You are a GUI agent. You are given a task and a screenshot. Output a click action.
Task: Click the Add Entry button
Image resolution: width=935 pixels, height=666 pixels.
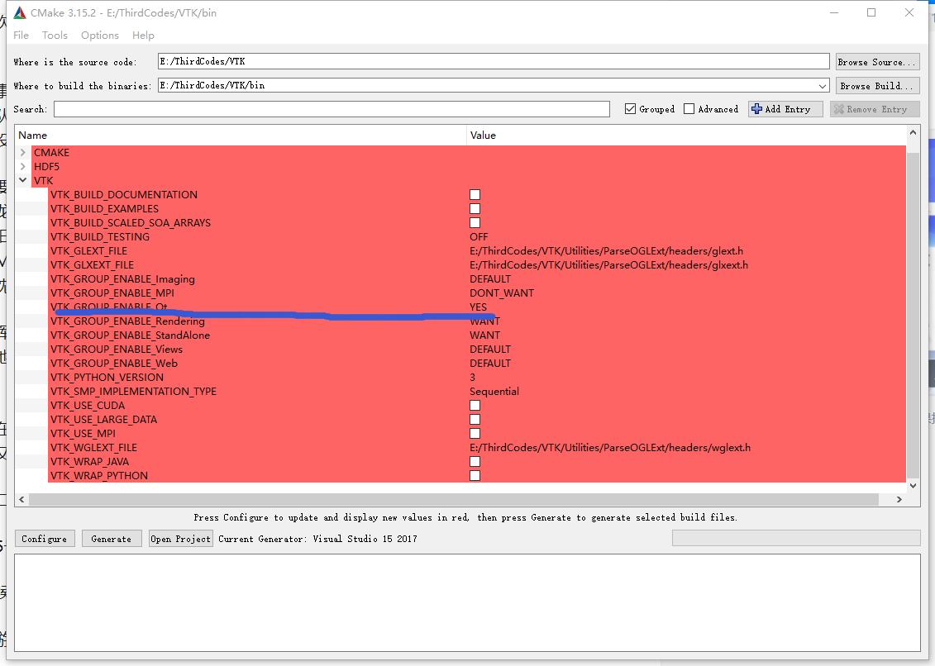pyautogui.click(x=785, y=109)
